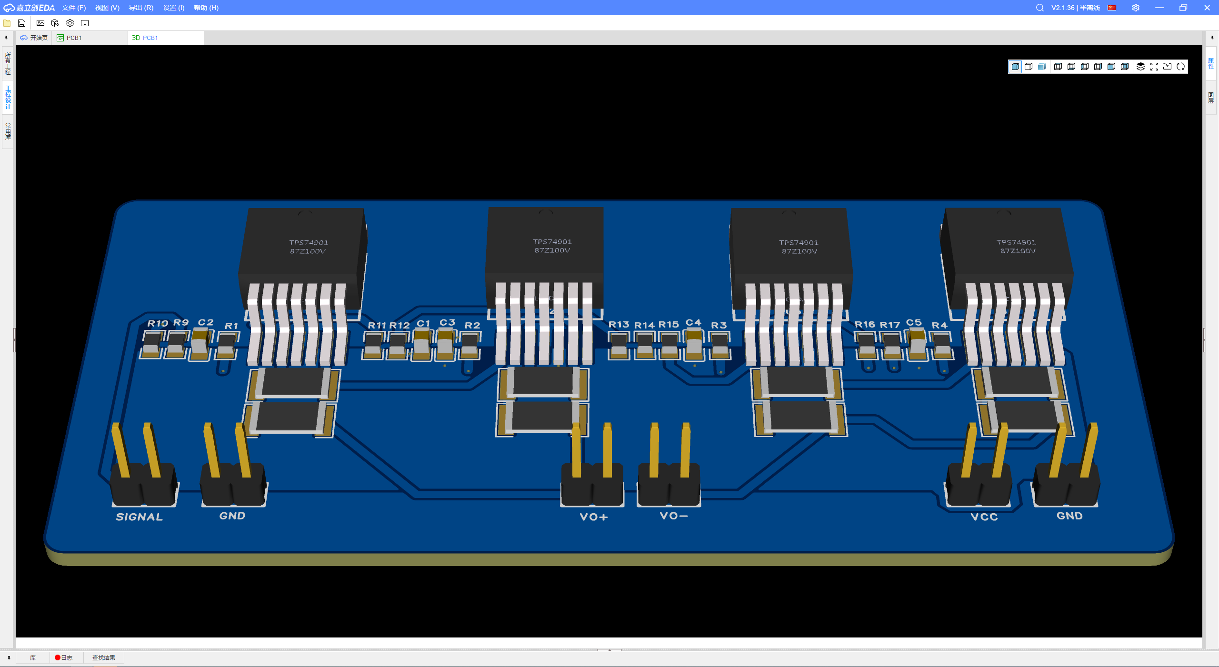Click the save file icon in toolbar
The image size is (1219, 667).
coord(21,23)
